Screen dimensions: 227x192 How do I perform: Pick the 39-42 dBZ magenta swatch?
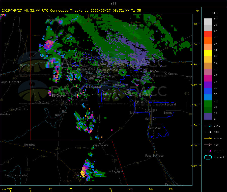tap(208, 78)
